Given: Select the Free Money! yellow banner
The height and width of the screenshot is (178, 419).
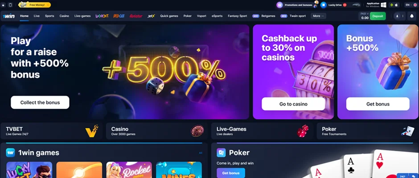Looking at the screenshot, I should [35, 5].
